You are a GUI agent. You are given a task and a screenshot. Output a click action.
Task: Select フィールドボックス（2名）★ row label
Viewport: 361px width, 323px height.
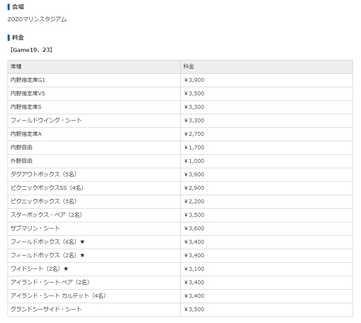[48, 255]
